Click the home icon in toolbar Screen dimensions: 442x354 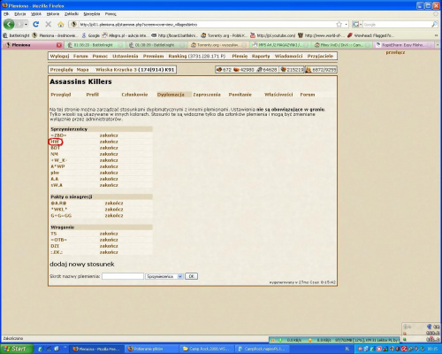(x=61, y=24)
